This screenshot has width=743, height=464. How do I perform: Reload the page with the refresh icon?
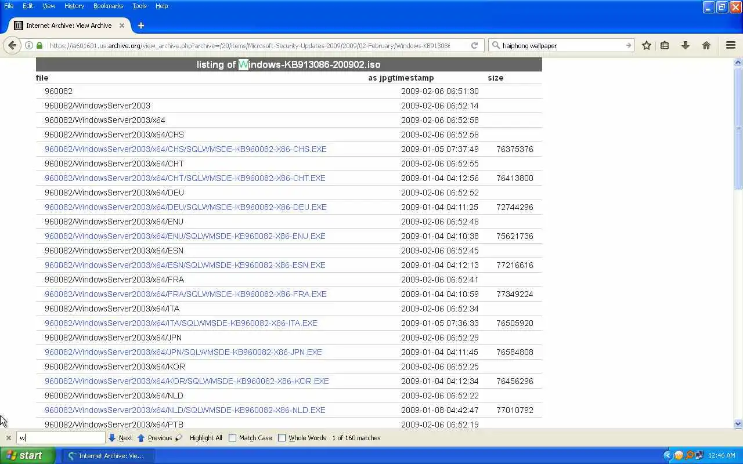474,45
